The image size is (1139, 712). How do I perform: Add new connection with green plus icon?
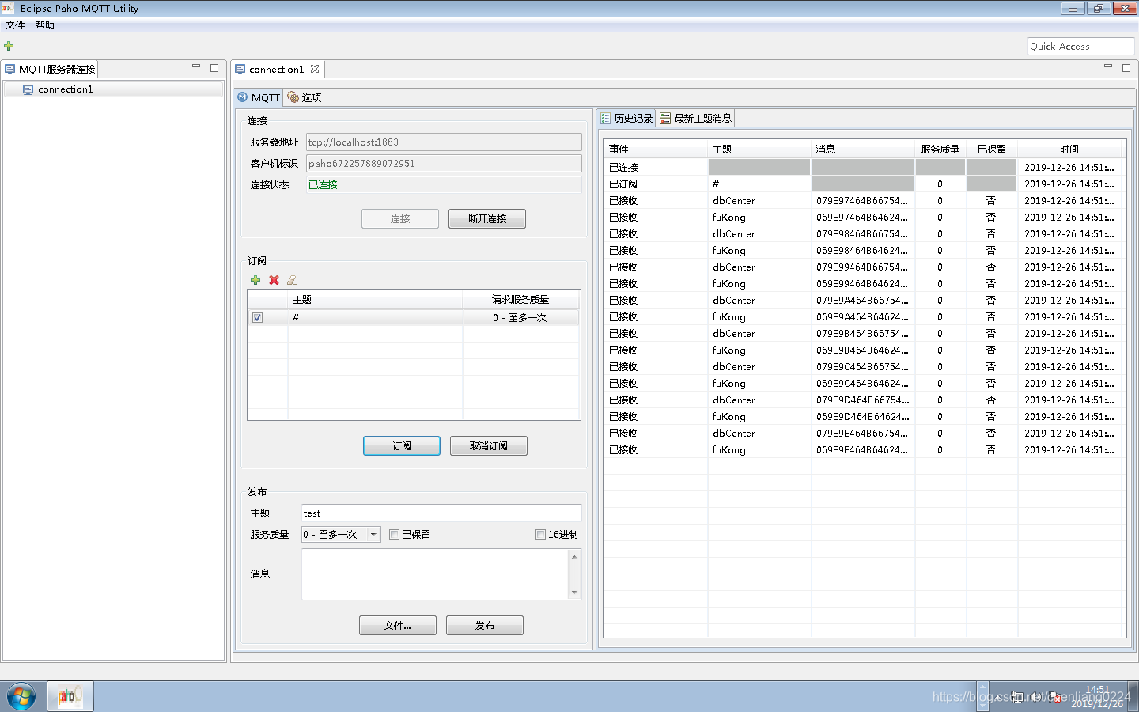tap(9, 46)
